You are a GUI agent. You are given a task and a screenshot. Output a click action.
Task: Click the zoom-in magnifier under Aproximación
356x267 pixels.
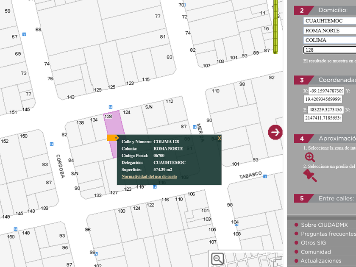[x=310, y=157]
